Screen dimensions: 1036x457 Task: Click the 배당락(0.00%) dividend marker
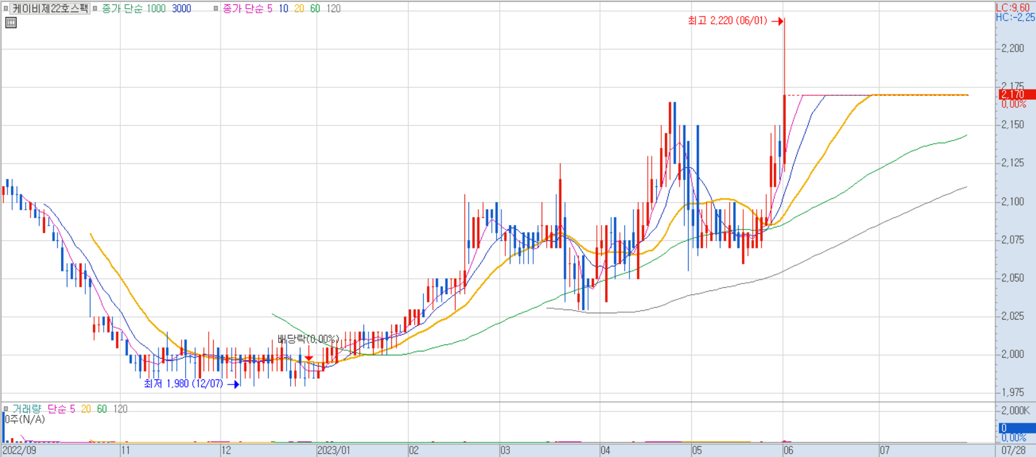tap(308, 339)
